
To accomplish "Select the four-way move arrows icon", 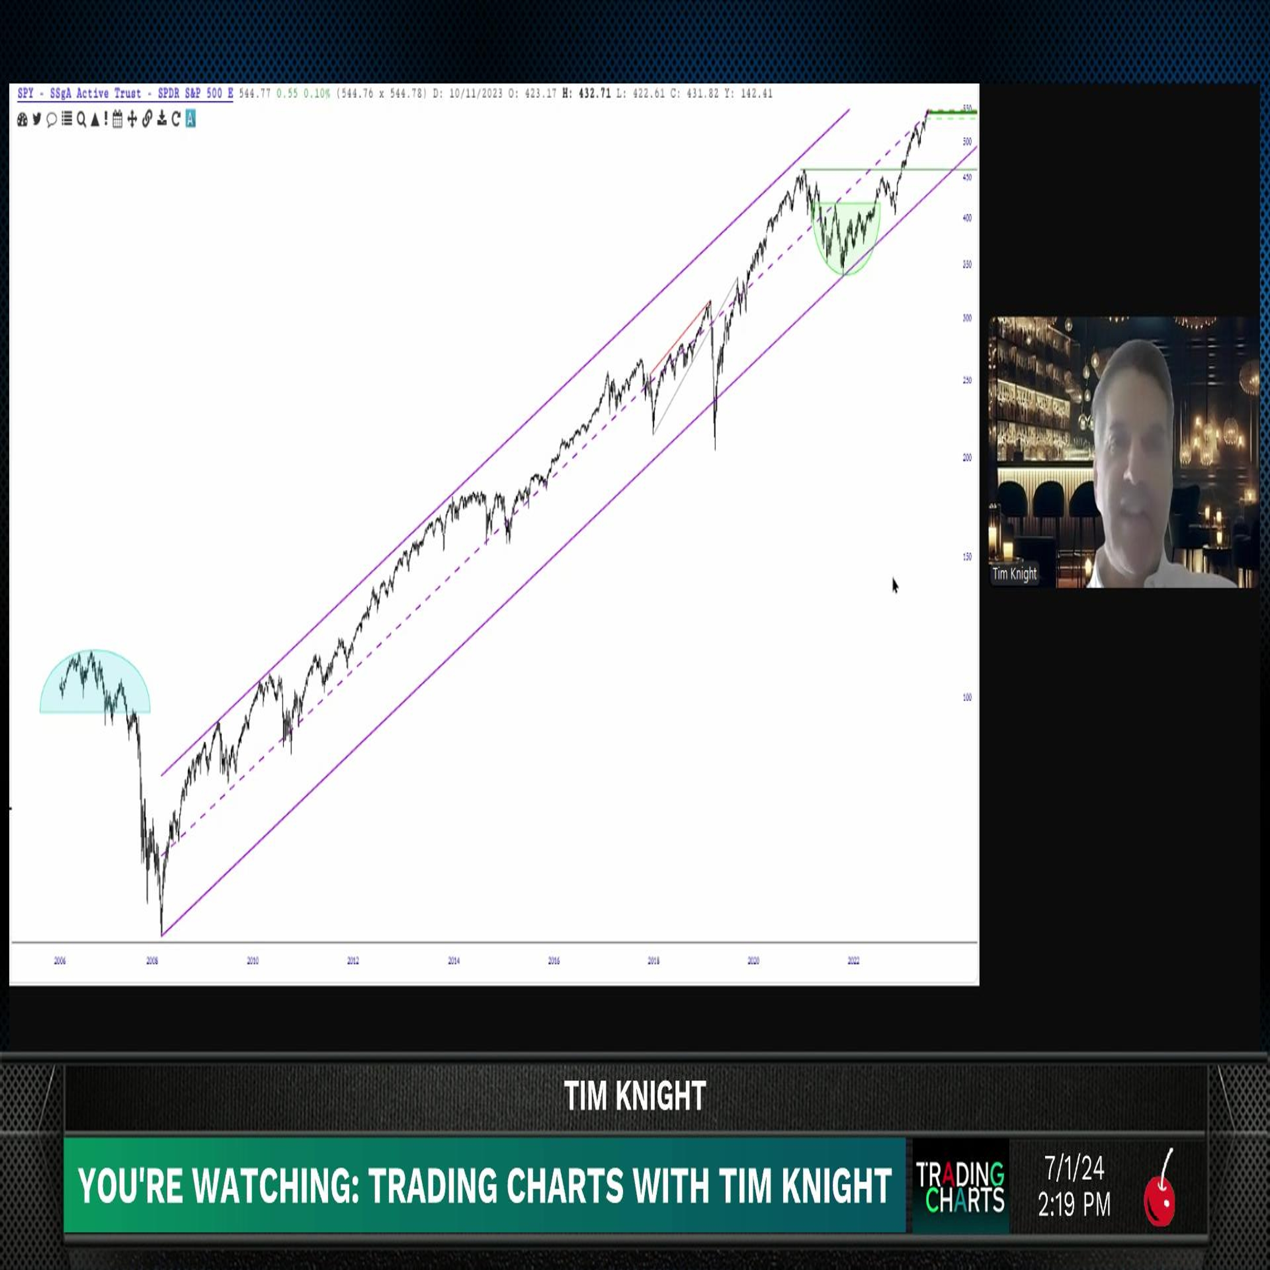I will pyautogui.click(x=132, y=119).
